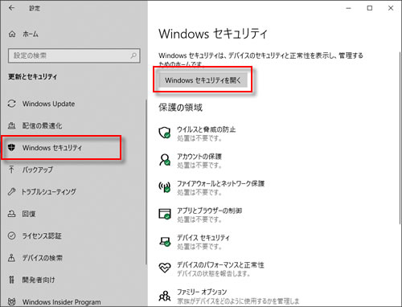Click デバイスの状態を報告します text

[x=213, y=273]
